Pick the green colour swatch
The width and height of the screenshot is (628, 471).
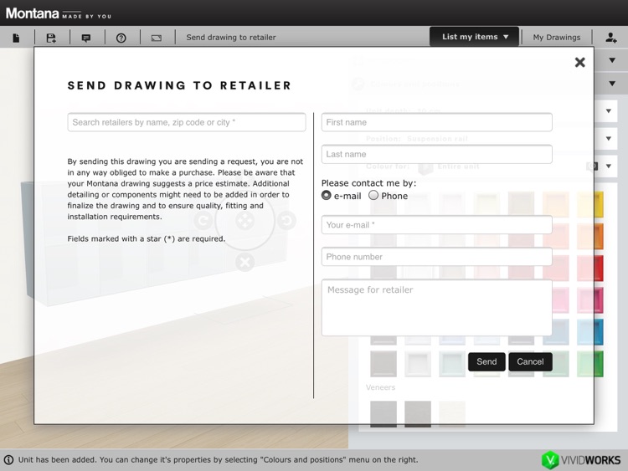coord(590,364)
